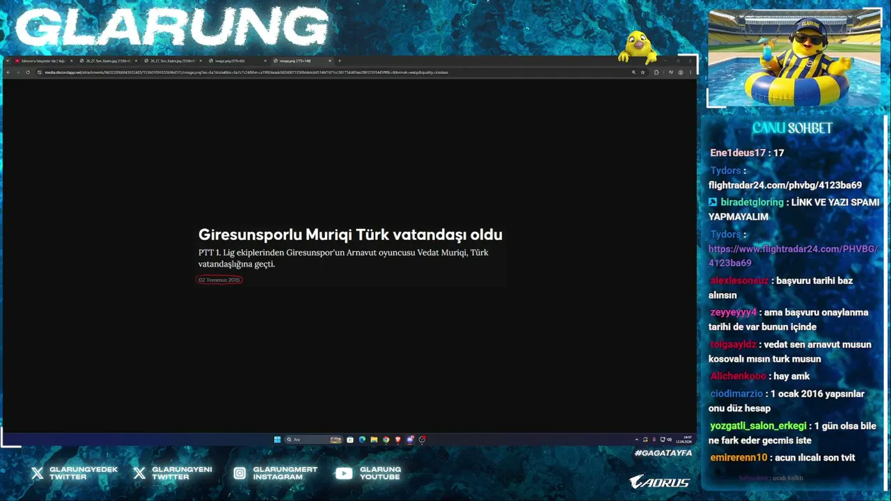
Task: Open Microsoft Store from the taskbar
Action: 350,440
